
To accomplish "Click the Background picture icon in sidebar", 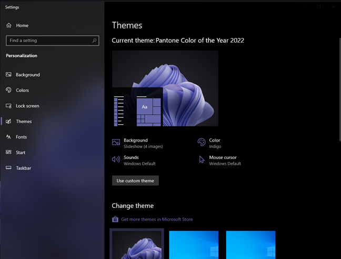I will (x=8, y=75).
